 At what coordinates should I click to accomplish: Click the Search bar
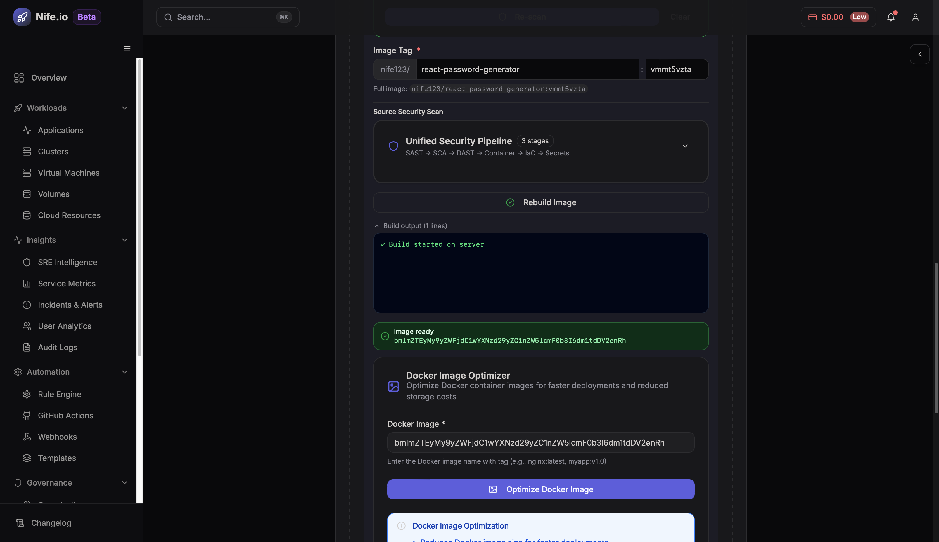227,17
